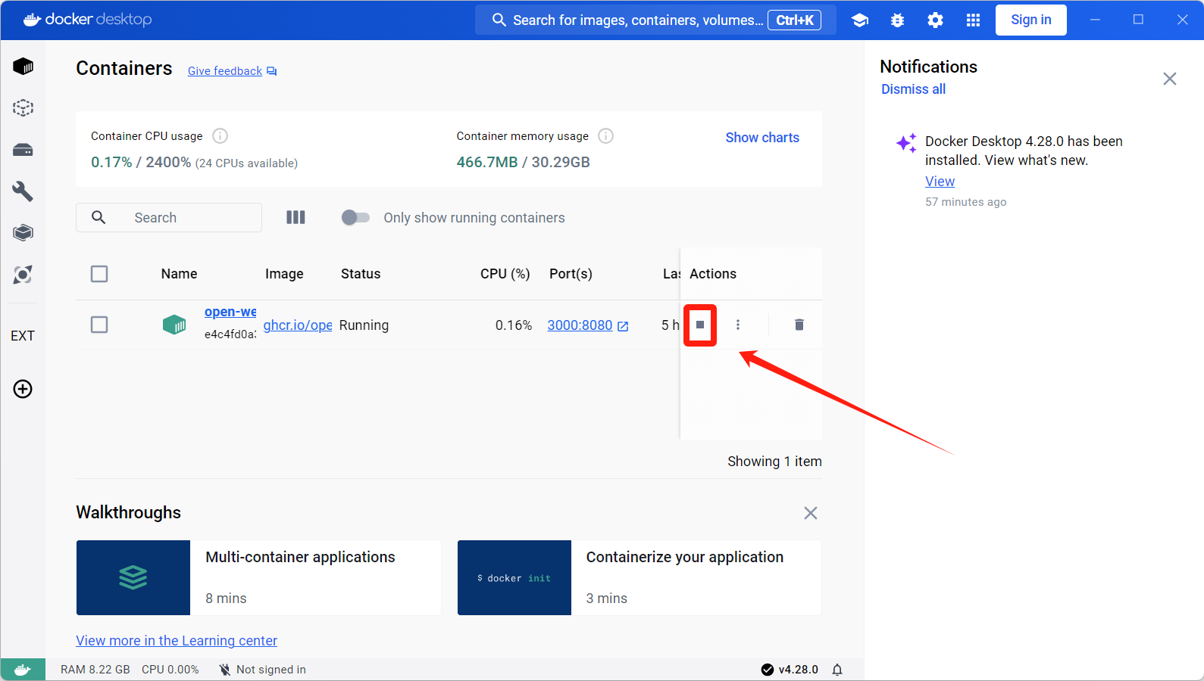Open the Containers view in sidebar
The image size is (1204, 681).
[23, 67]
